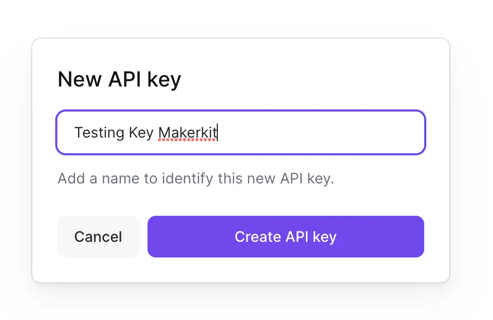Click the helper text below the name field
Viewport: 493px width, 320px height.
(x=195, y=179)
